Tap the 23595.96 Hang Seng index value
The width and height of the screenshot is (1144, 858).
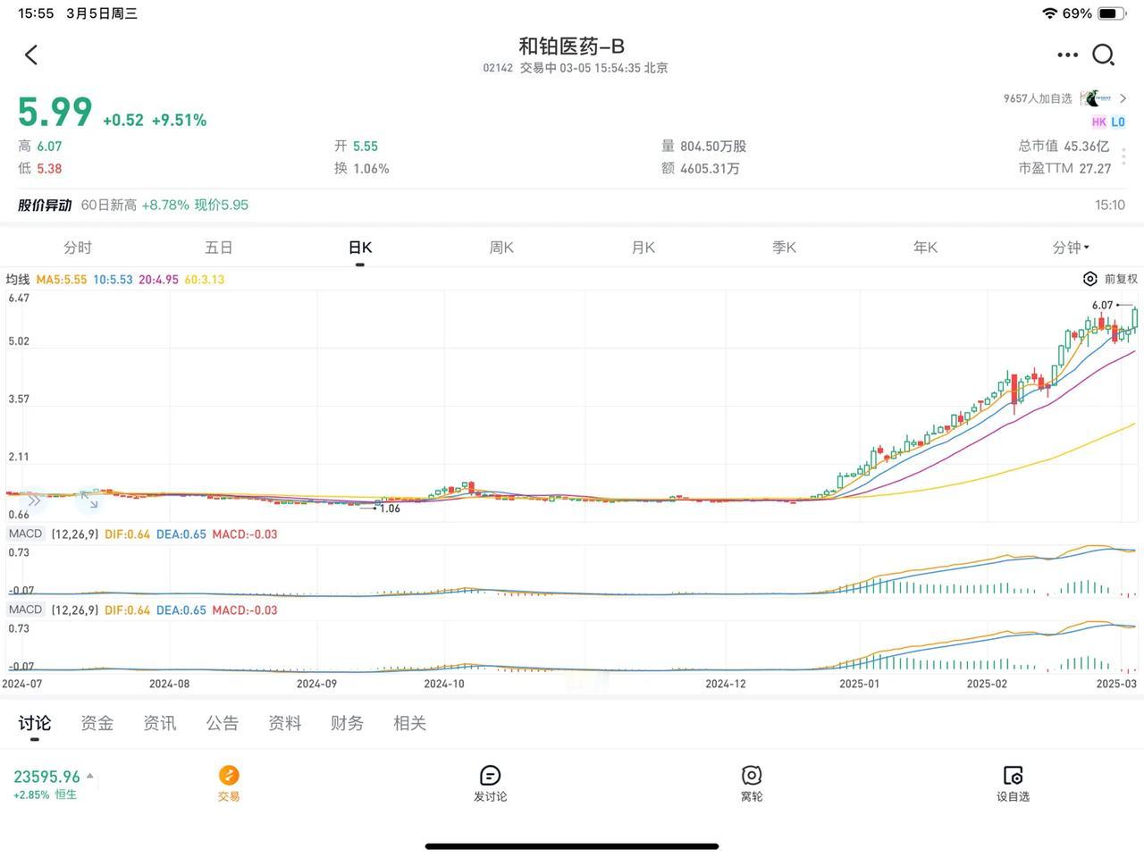(47, 777)
